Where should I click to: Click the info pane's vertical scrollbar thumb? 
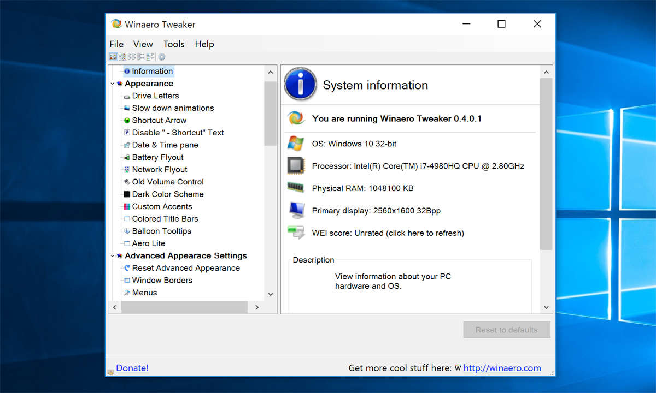pyautogui.click(x=546, y=164)
